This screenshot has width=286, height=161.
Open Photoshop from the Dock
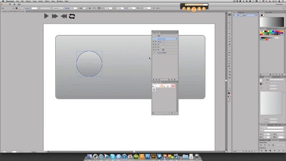tap(147, 157)
